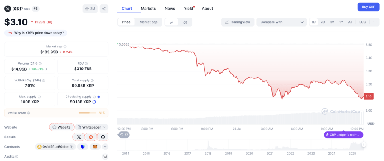
Task: Switch to candlestick chart view
Action: pos(185,22)
